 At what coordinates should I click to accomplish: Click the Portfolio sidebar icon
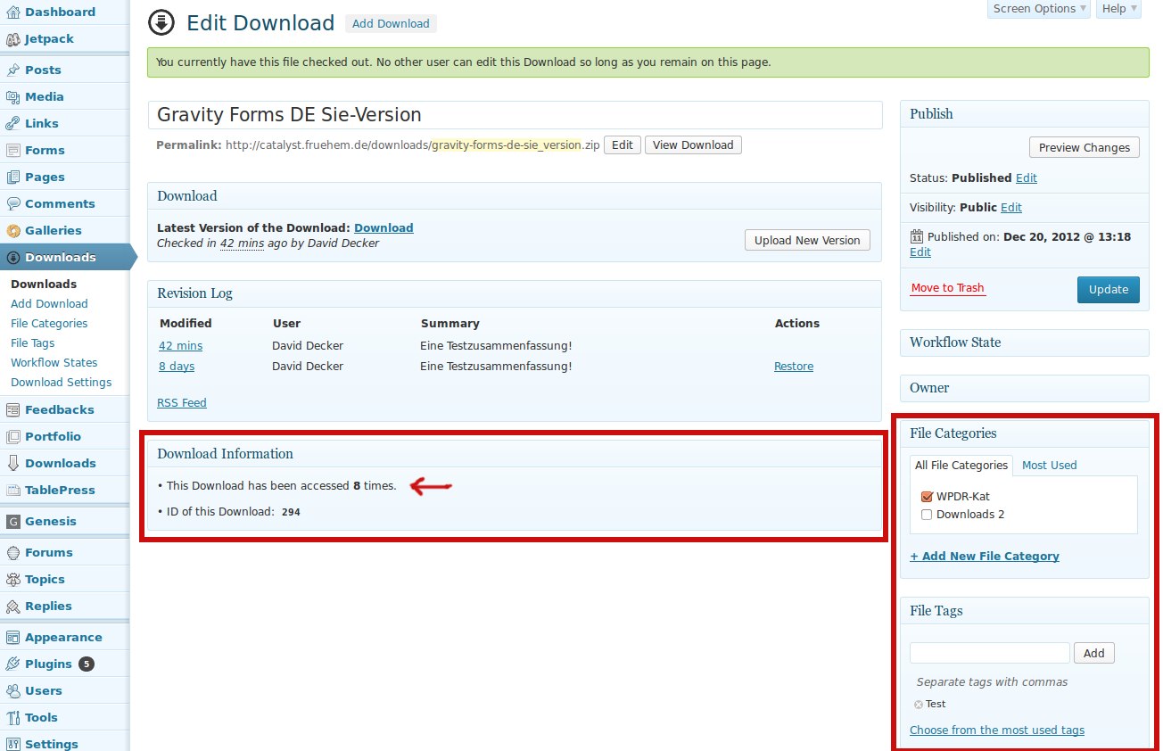click(13, 437)
